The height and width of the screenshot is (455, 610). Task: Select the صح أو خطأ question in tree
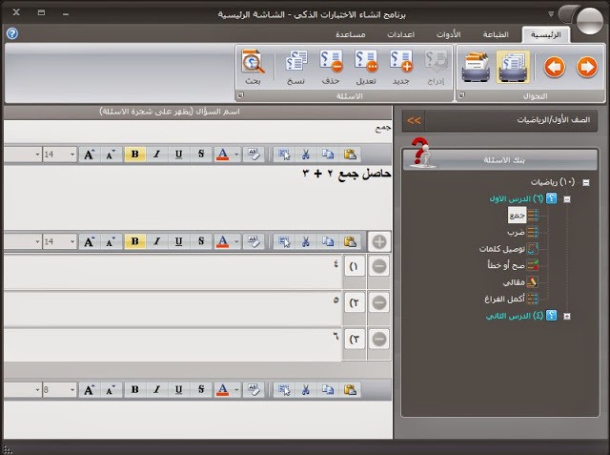pos(516,265)
